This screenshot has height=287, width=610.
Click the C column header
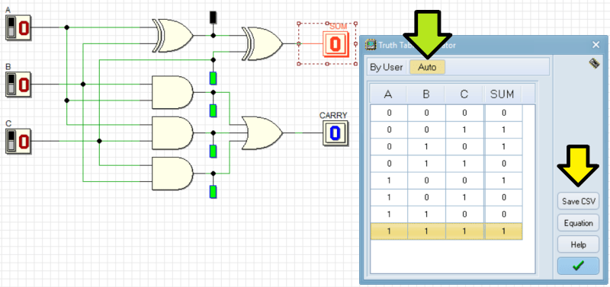(x=464, y=94)
